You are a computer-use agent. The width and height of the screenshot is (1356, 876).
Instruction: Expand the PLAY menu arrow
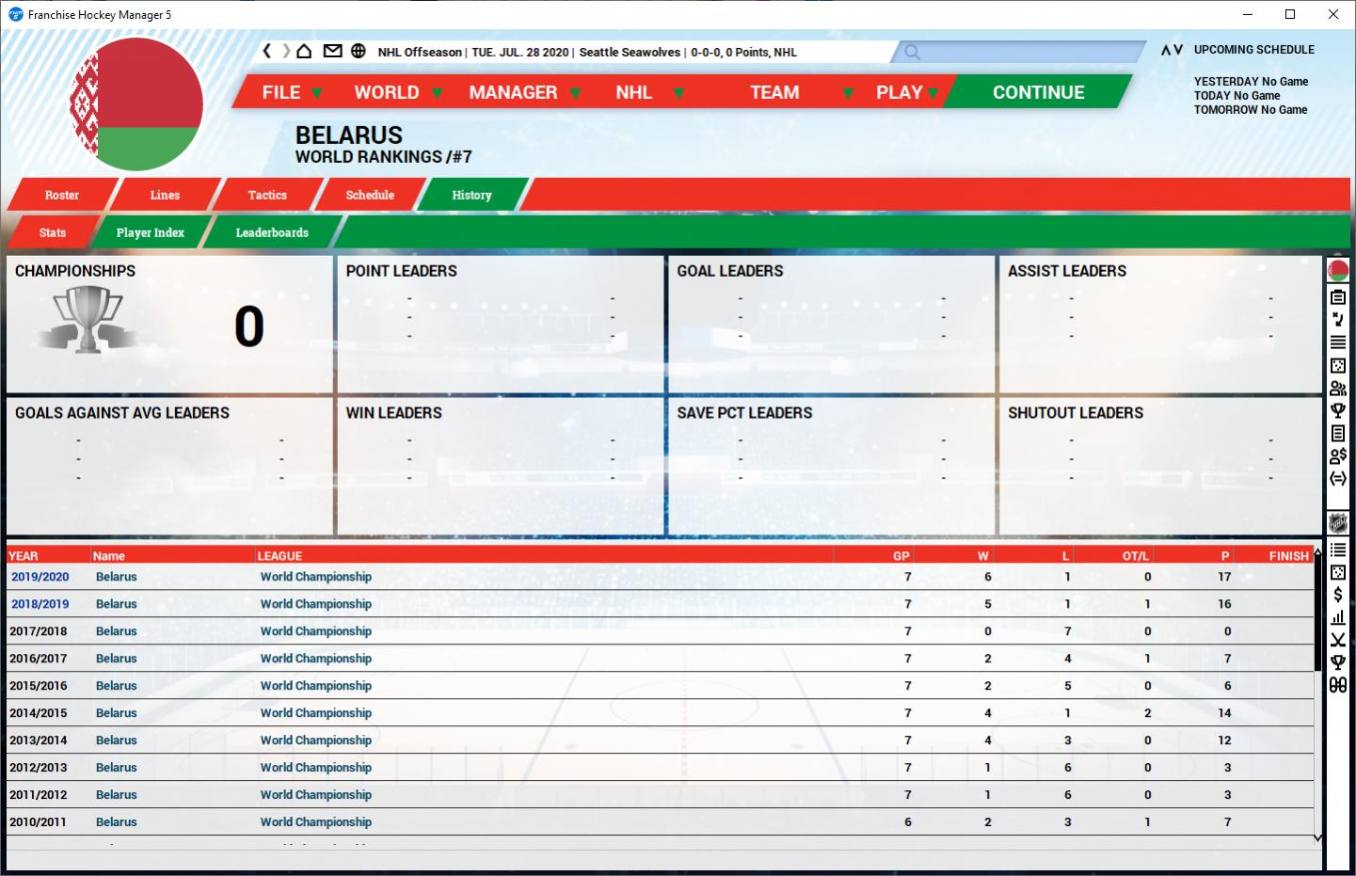(x=933, y=93)
